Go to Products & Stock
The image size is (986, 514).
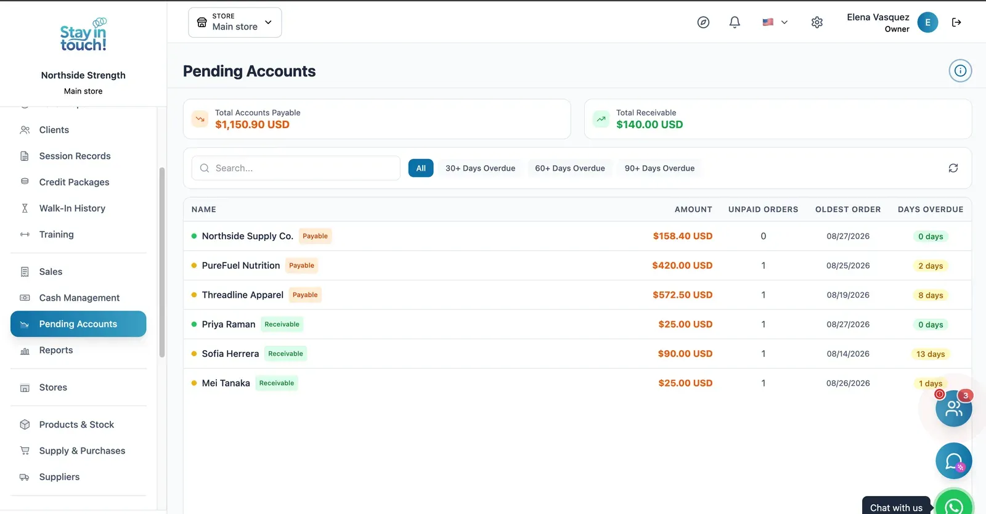[x=78, y=425]
